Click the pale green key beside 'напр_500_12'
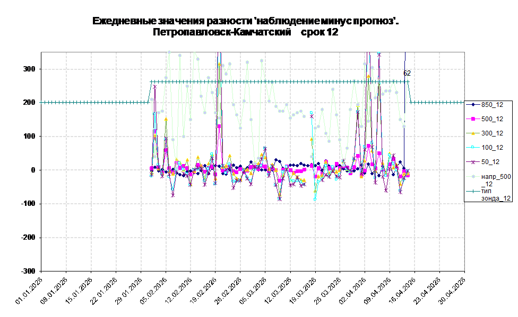The height and width of the screenshot is (317, 518). pyautogui.click(x=473, y=177)
